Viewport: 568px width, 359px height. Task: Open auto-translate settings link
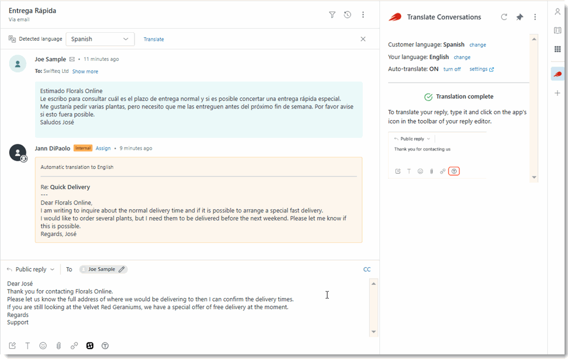pyautogui.click(x=481, y=69)
